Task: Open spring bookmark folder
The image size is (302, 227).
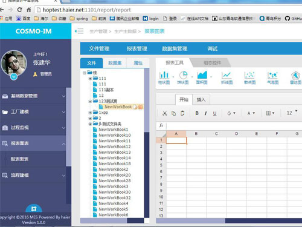Action: 79,19
